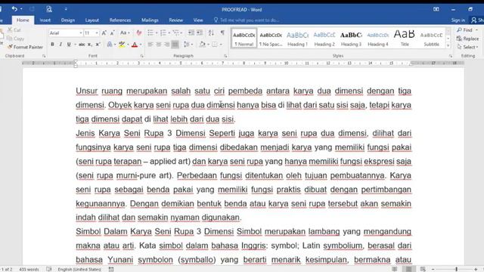Open the font size dropdown showing 11

pyautogui.click(x=97, y=32)
